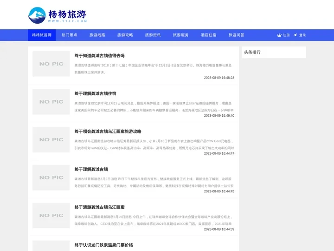Click timestamp 2023-08-09 16:44:47

pyautogui.click(x=219, y=153)
